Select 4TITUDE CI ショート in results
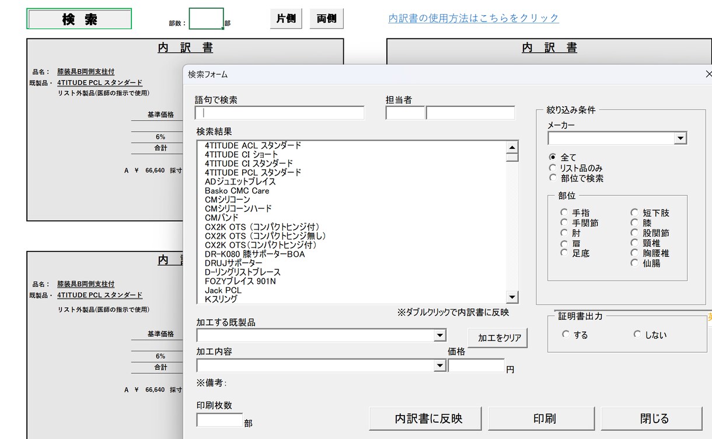The height and width of the screenshot is (439, 712). 242,154
